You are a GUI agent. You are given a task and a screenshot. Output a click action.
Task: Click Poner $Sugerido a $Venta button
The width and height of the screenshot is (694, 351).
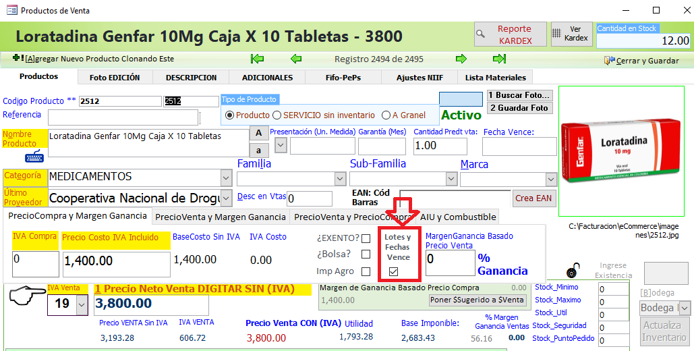tap(477, 300)
